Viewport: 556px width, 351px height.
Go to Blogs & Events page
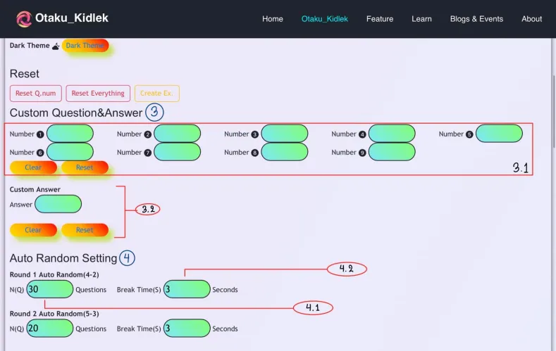pos(476,19)
